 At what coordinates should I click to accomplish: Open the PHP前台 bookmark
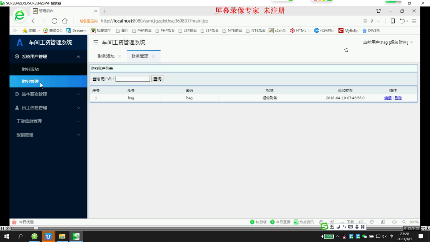pos(142,31)
